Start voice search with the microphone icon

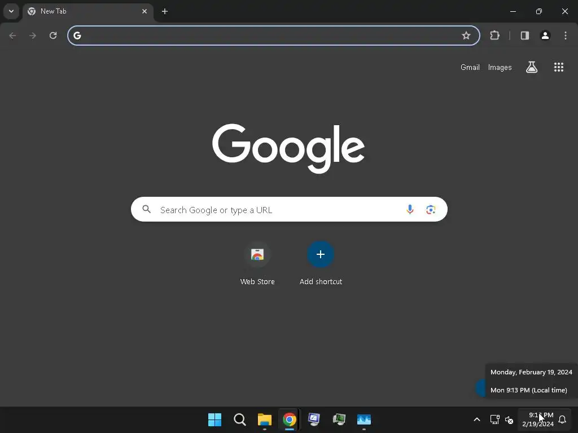pos(410,209)
